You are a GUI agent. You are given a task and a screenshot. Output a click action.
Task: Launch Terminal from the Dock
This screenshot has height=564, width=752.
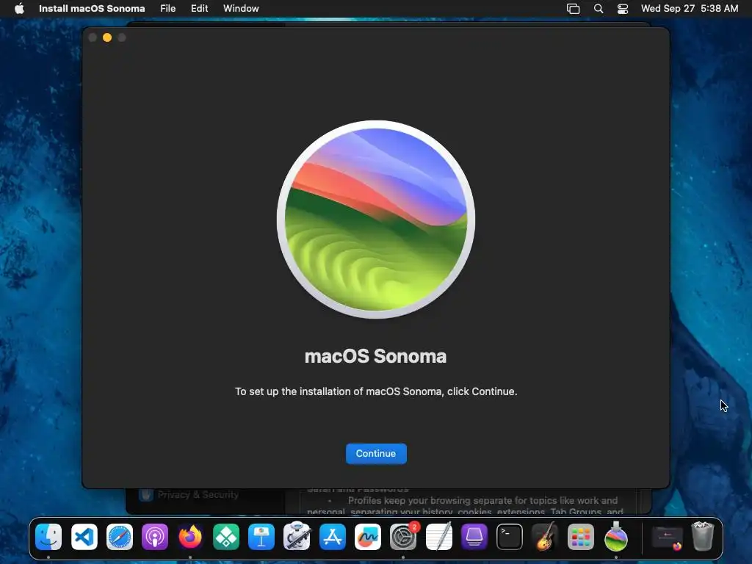(510, 537)
